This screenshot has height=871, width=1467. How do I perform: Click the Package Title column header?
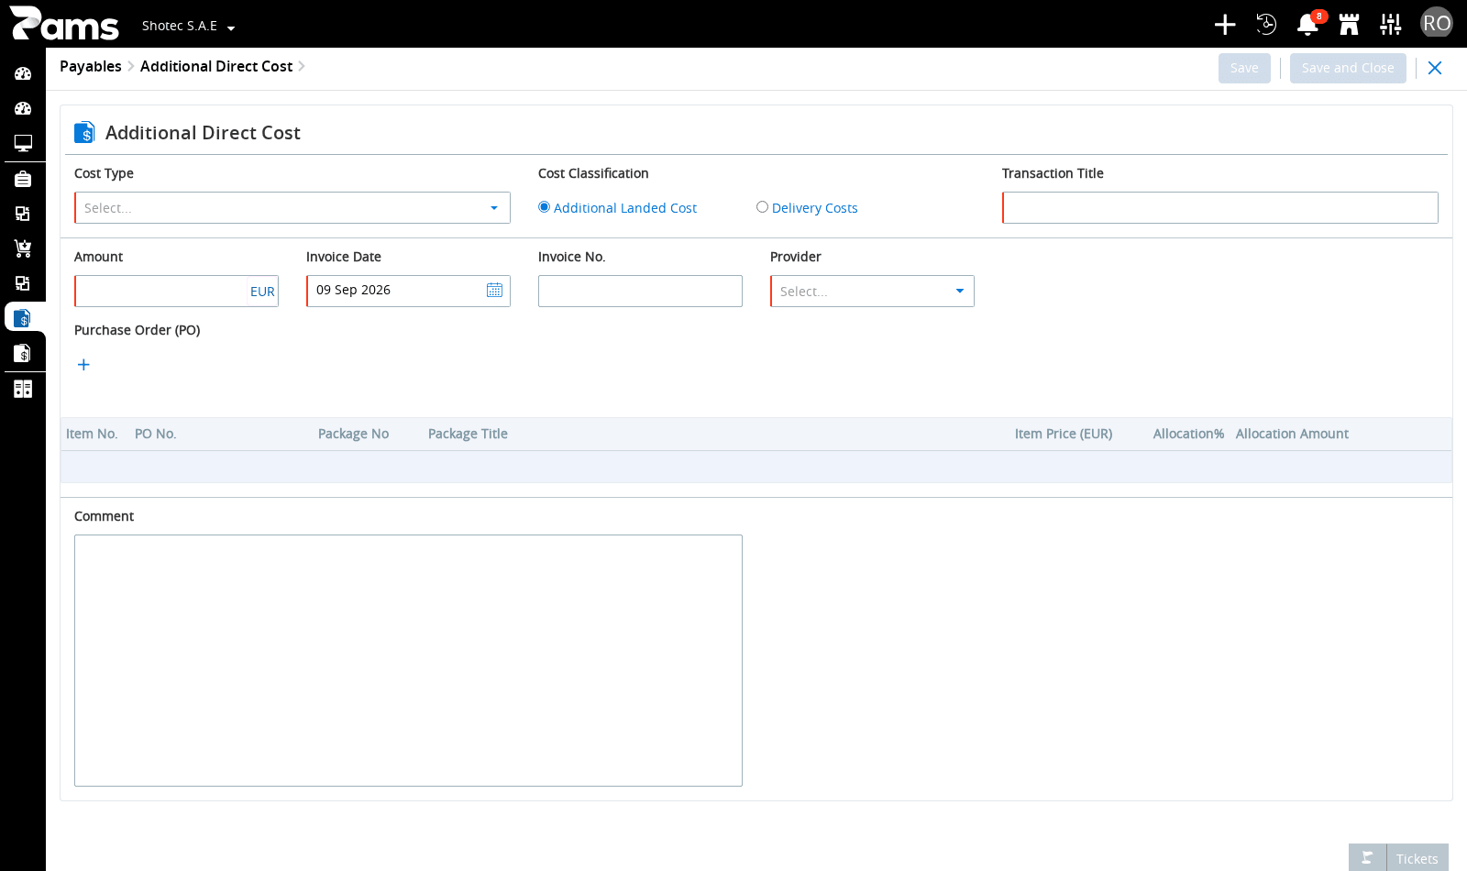click(x=468, y=434)
